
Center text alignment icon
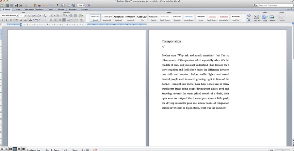coord(56,20)
